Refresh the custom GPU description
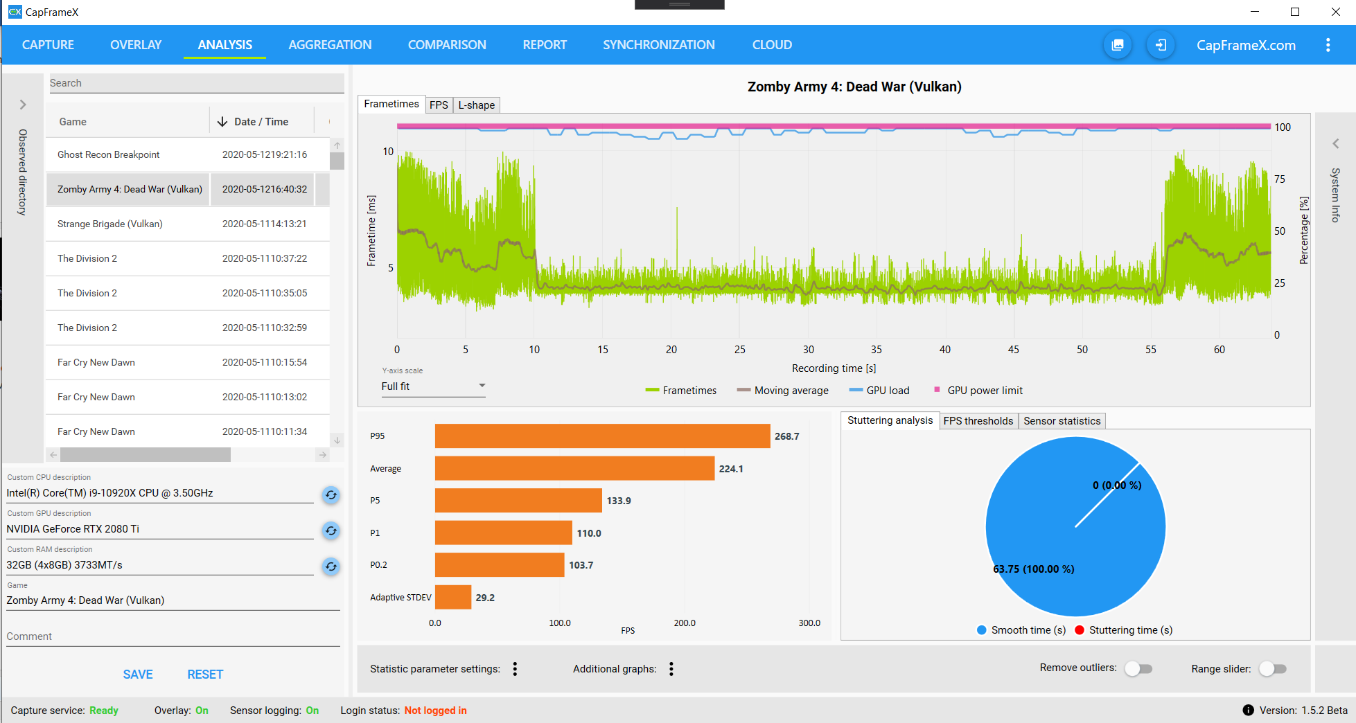This screenshot has width=1356, height=723. click(331, 530)
